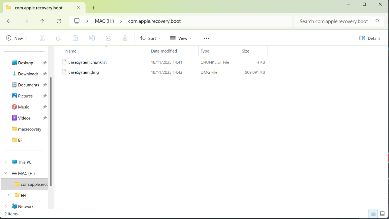Expand the EFI folder under MAC (H:)

(9, 195)
